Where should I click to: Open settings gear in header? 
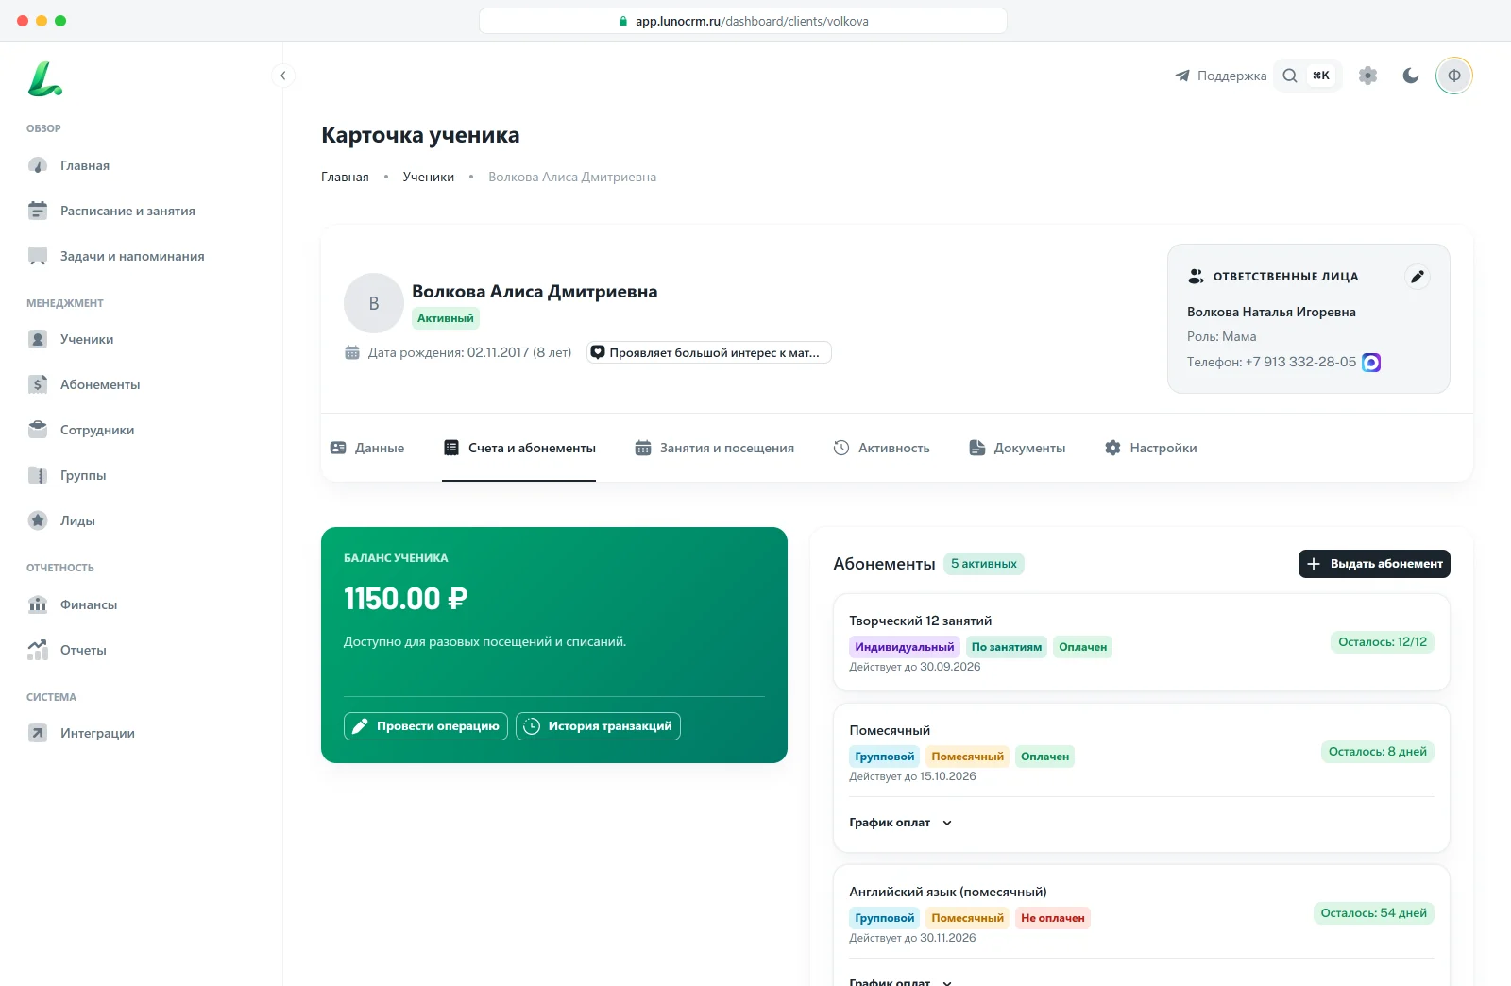(x=1367, y=76)
